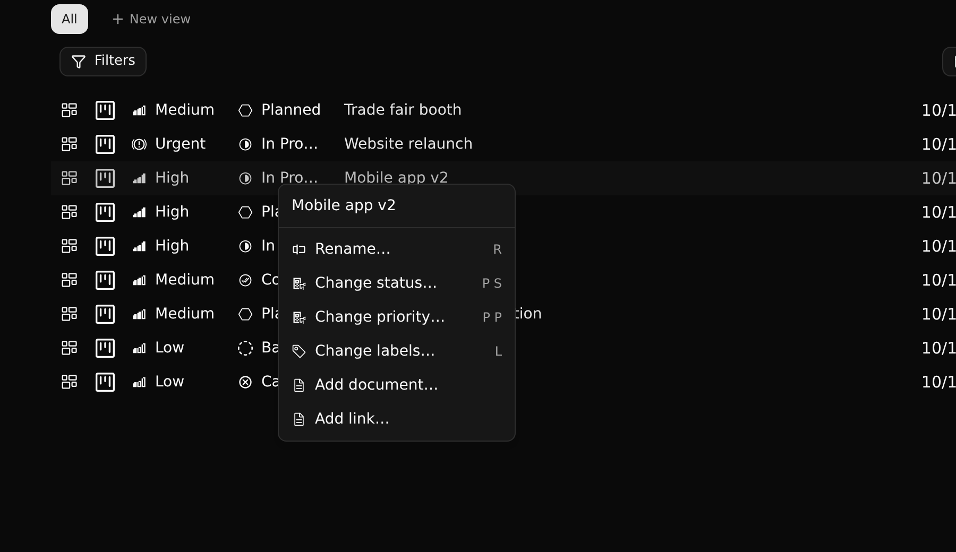The image size is (956, 552).
Task: Click the label tag icon in menu
Action: (x=299, y=351)
